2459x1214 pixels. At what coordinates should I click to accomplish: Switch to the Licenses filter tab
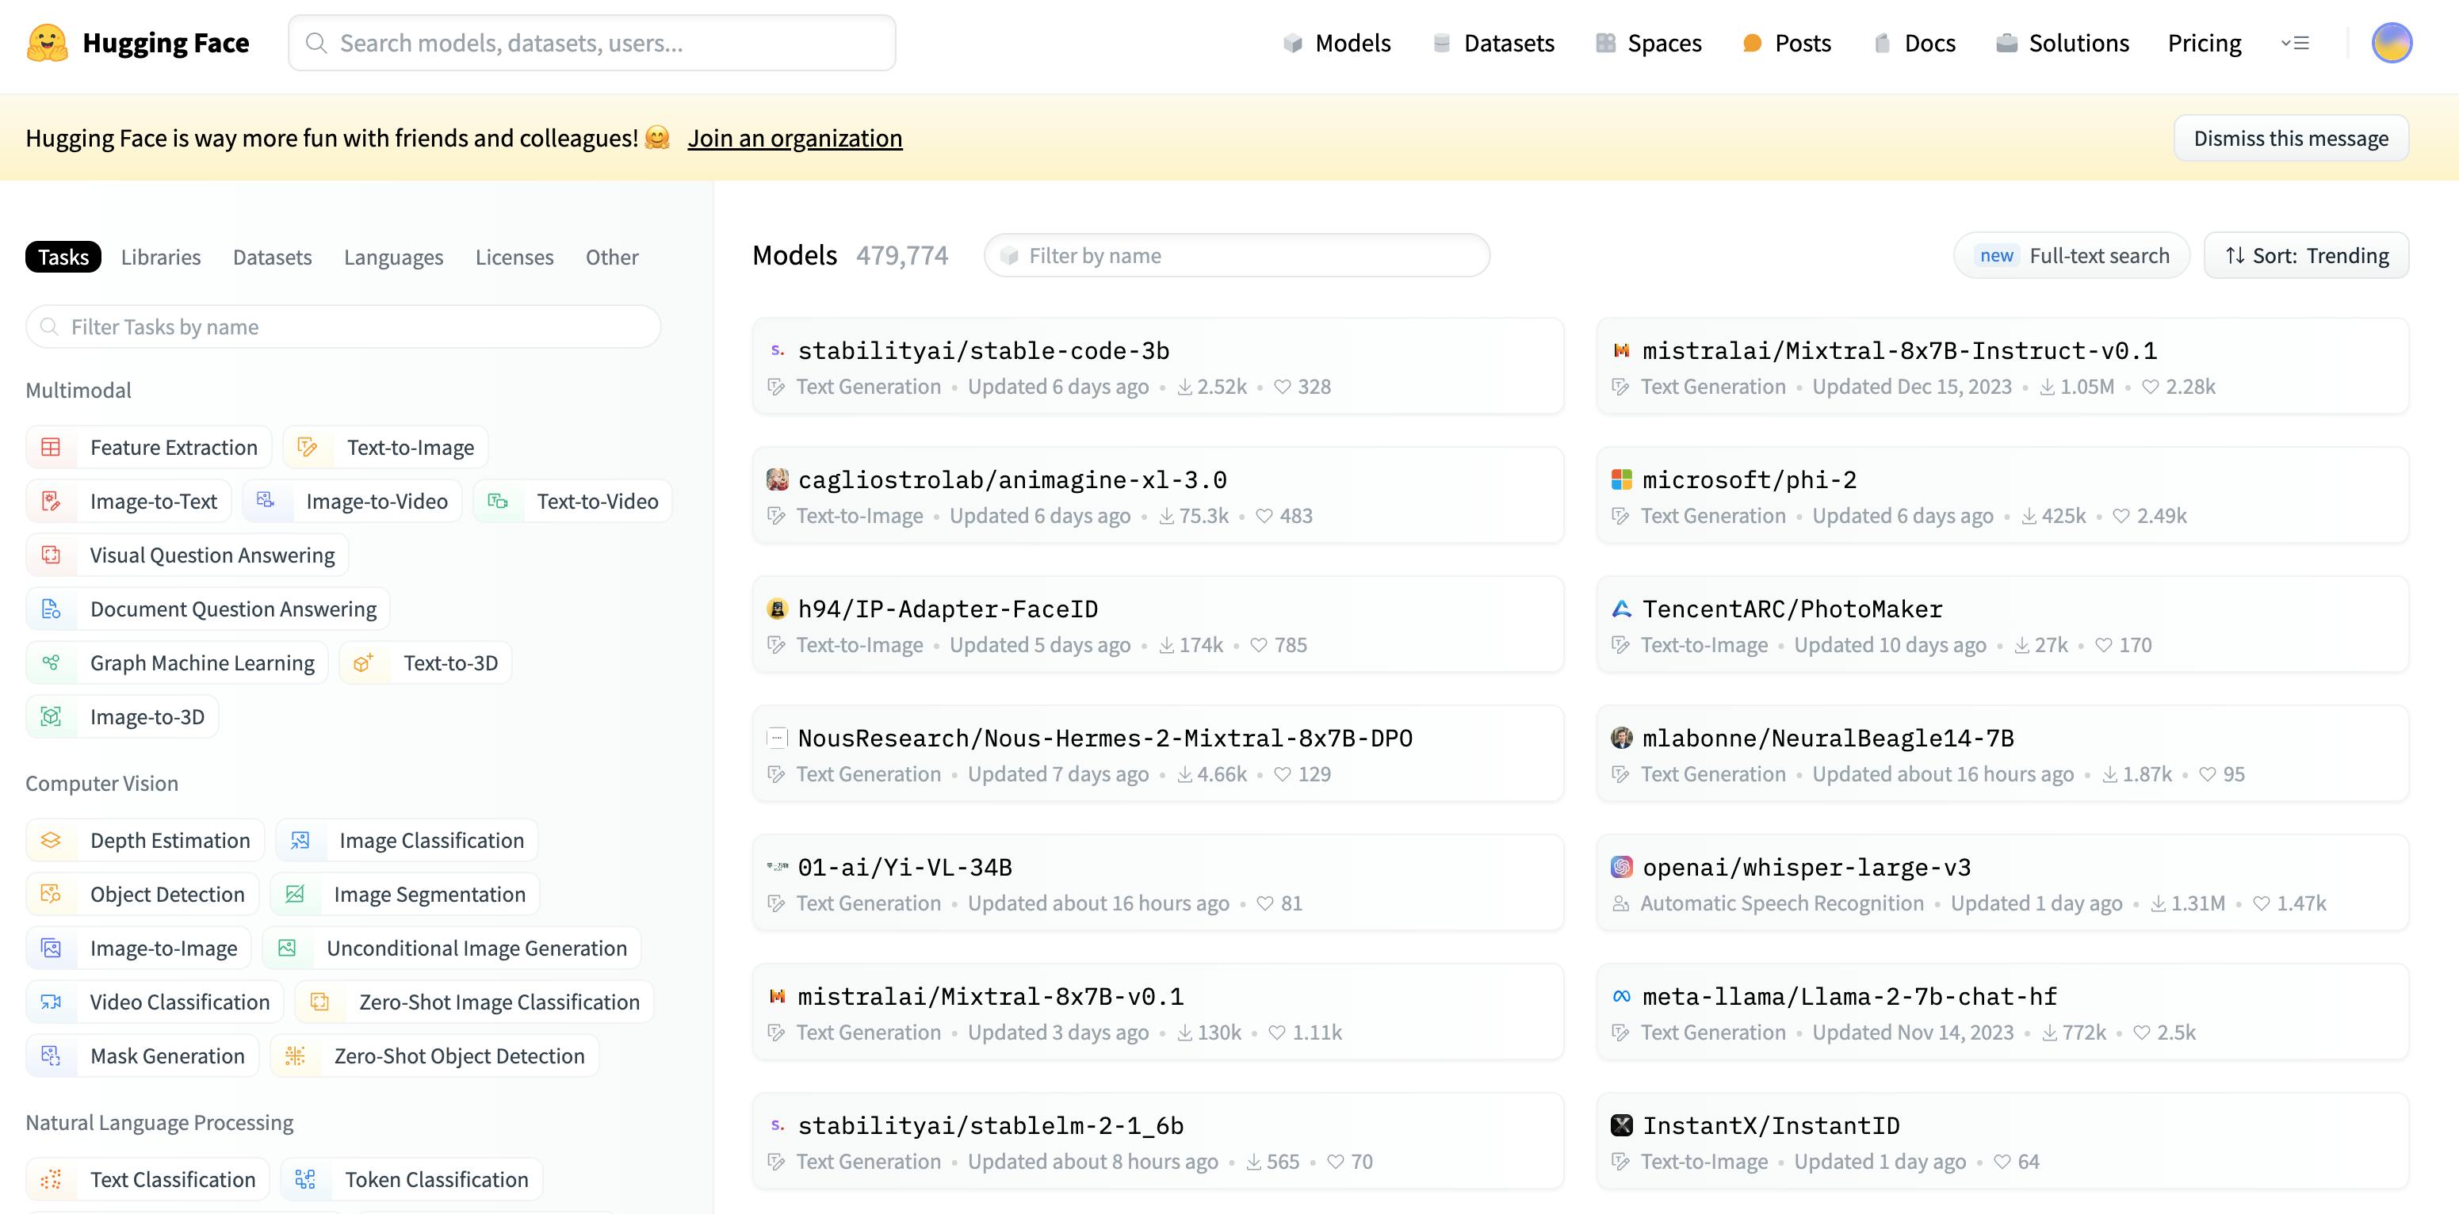(514, 257)
